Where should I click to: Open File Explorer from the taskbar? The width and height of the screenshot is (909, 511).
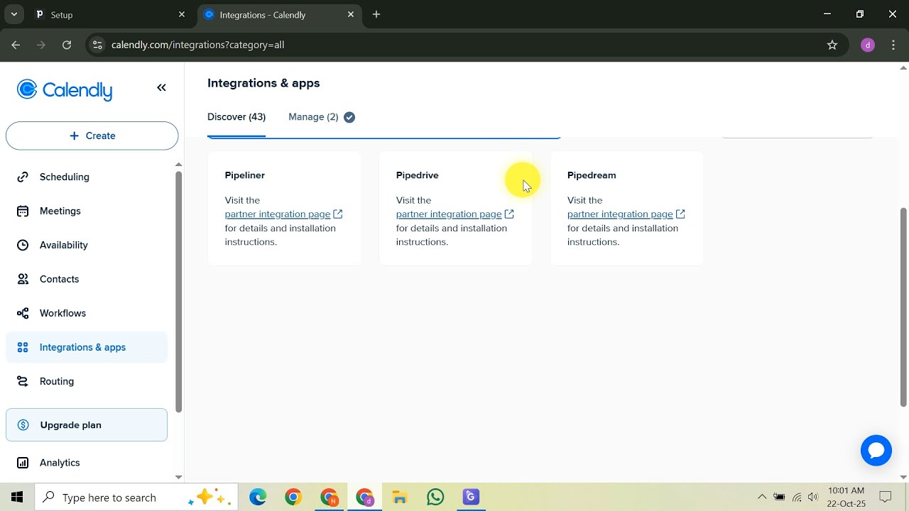(x=400, y=497)
